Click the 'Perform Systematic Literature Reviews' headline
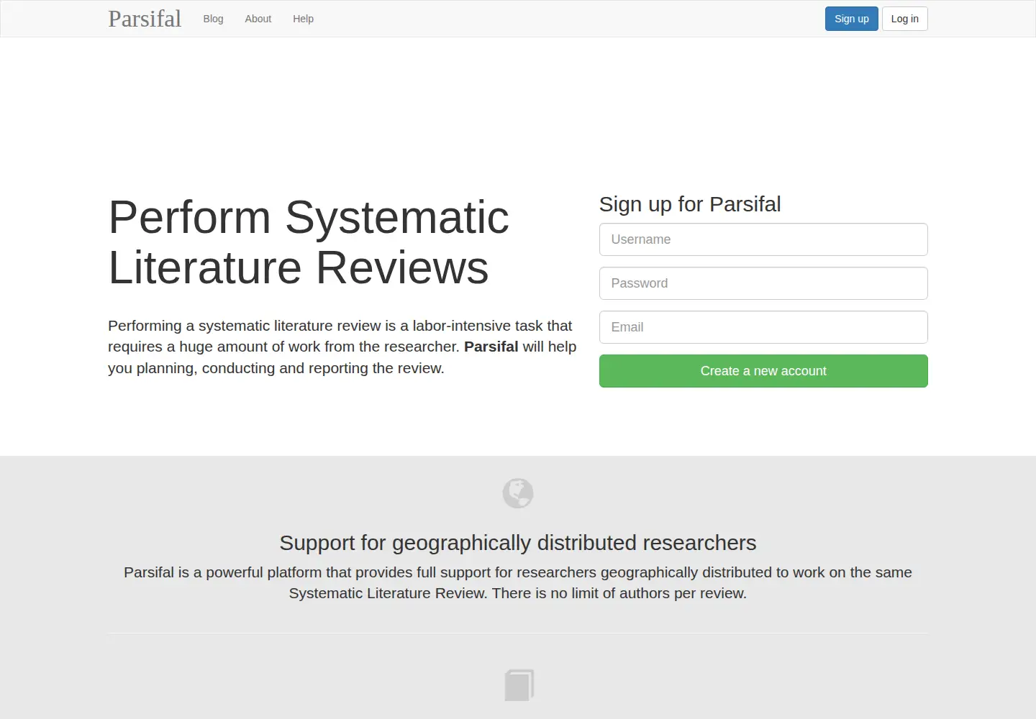This screenshot has height=719, width=1036. tap(309, 242)
